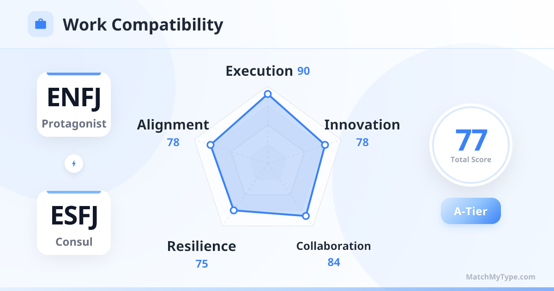Image resolution: width=554 pixels, height=291 pixels.
Task: Click the Innovation axis label
Action: 362,125
